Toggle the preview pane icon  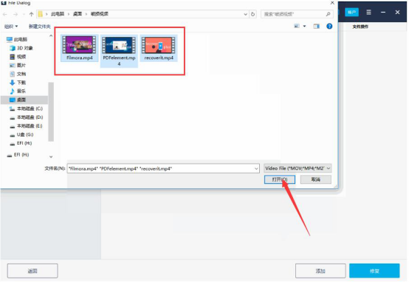coord(317,27)
